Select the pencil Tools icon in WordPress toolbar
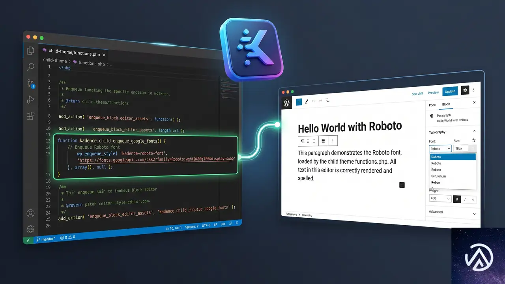The image size is (505, 284). 307,101
